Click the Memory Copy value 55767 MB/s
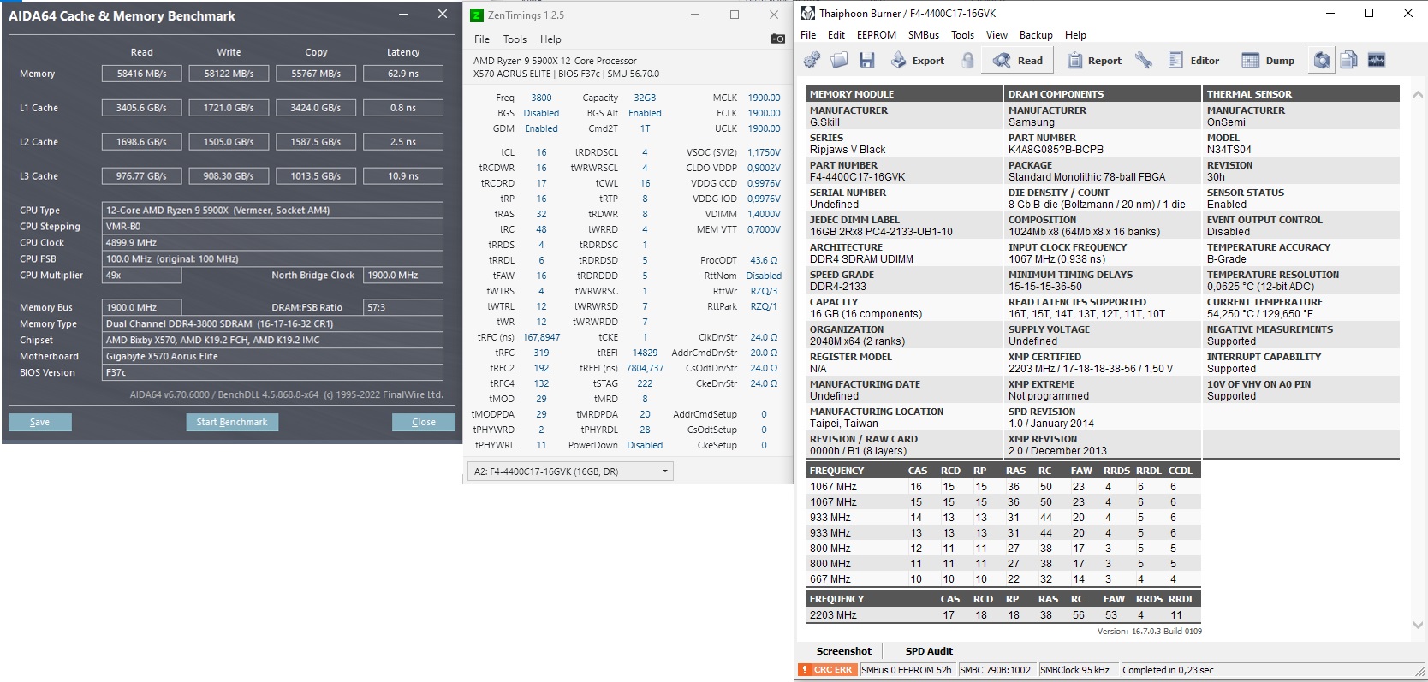 [316, 74]
